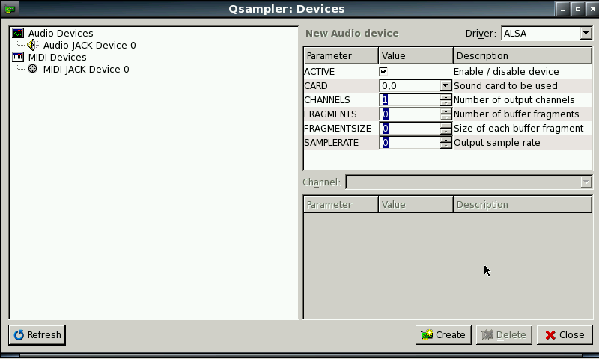Click the Create button
Image resolution: width=599 pixels, height=359 pixels.
tap(443, 334)
